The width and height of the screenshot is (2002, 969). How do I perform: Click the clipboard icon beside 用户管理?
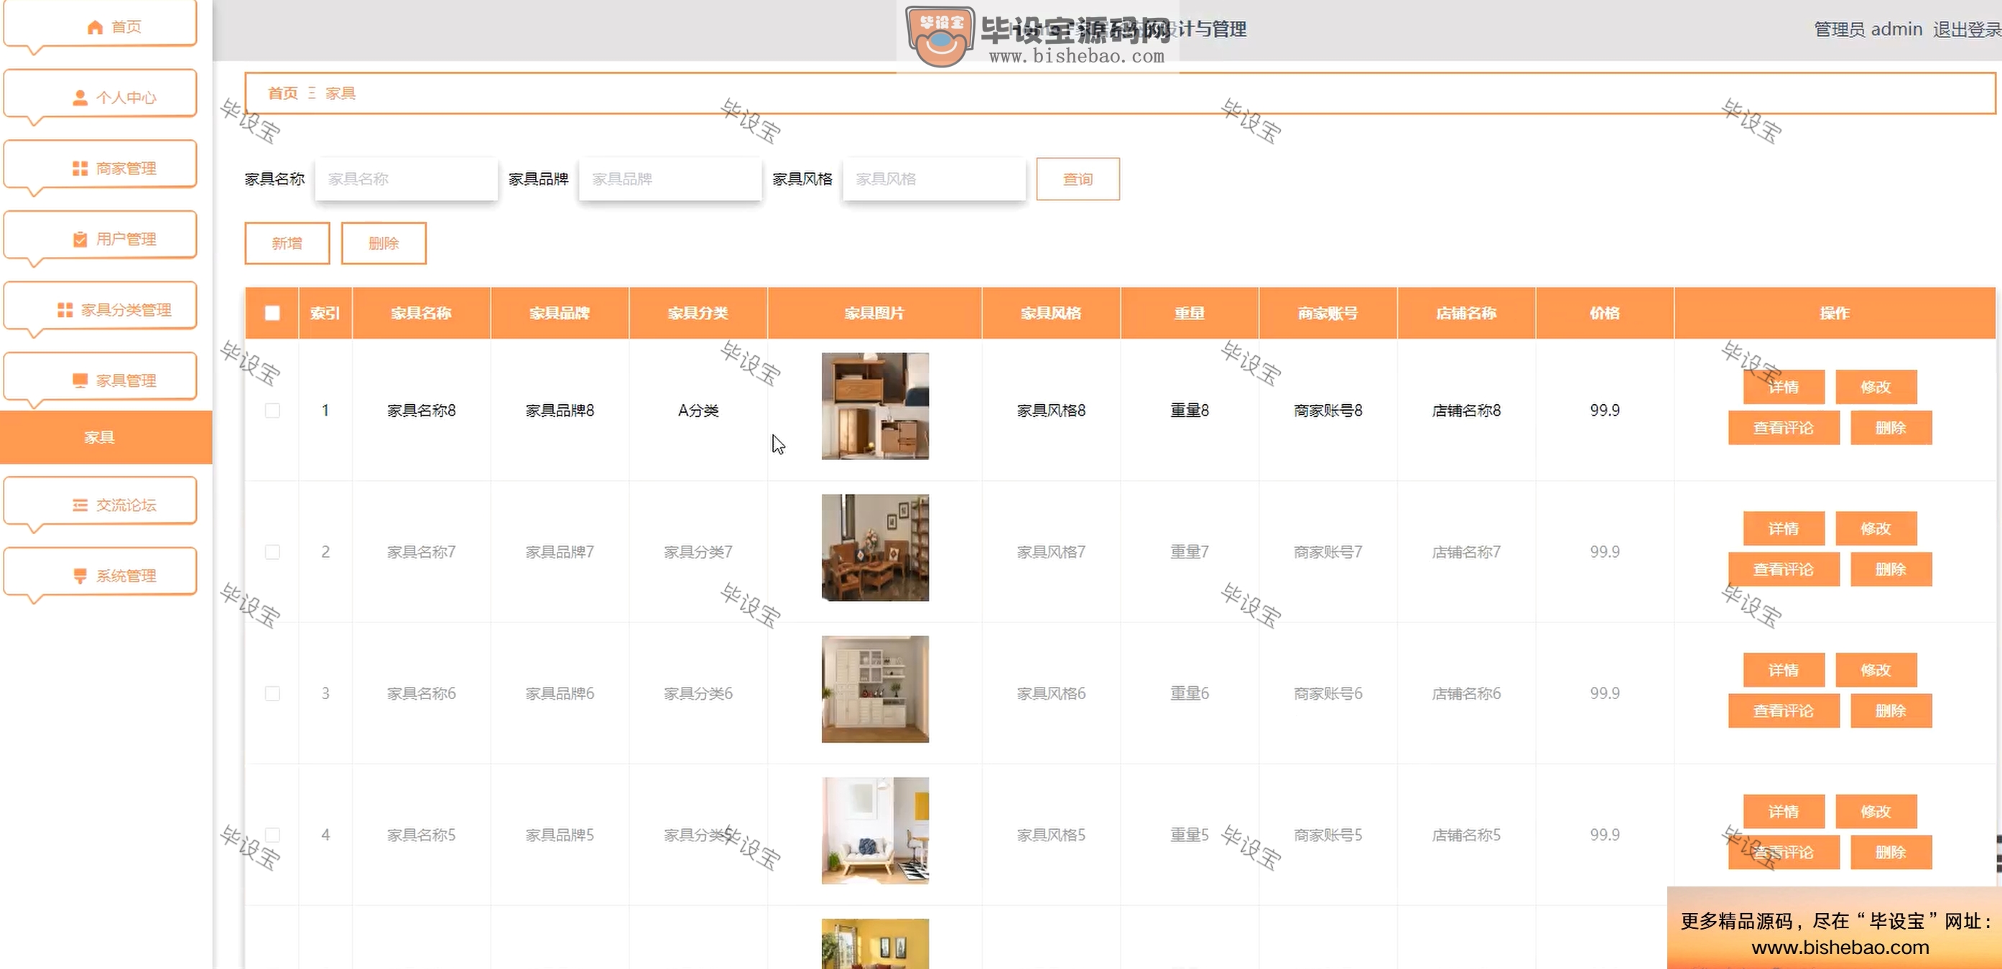79,239
